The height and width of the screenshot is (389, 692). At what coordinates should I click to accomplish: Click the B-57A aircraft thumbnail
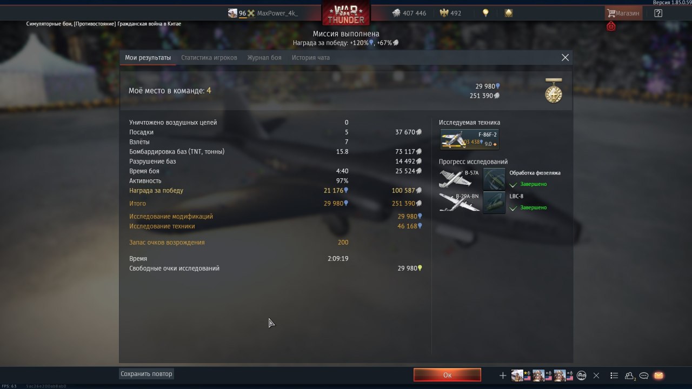coord(460,179)
